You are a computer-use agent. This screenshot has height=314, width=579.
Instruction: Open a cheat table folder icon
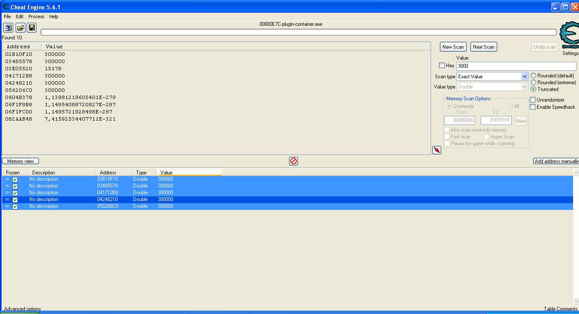(20, 28)
